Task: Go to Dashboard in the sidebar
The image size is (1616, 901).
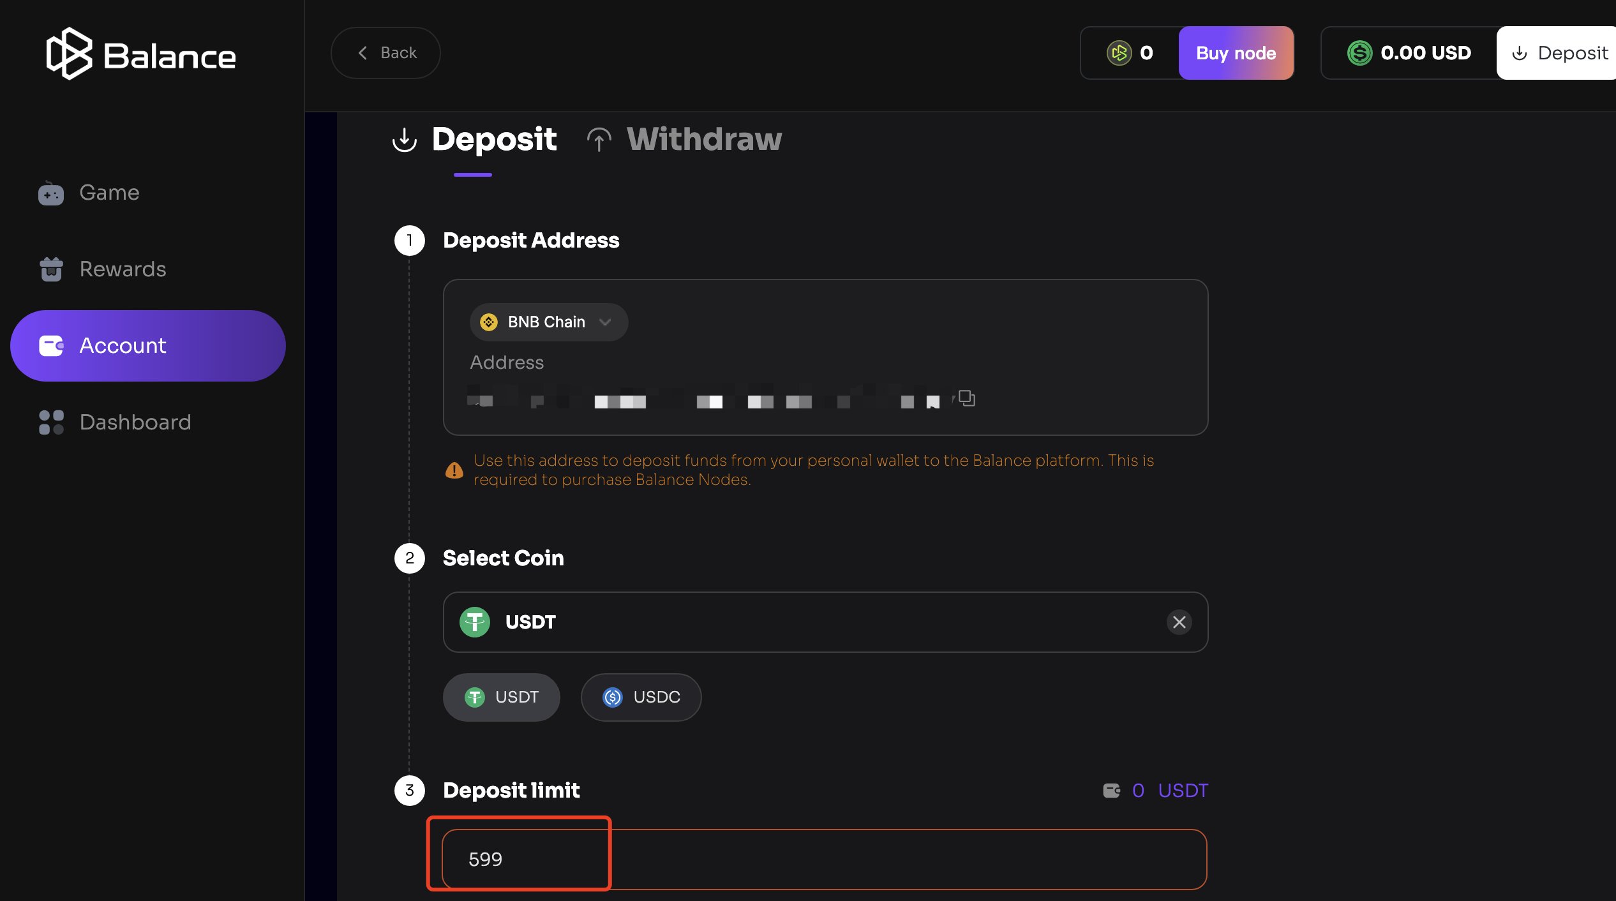Action: coord(135,422)
